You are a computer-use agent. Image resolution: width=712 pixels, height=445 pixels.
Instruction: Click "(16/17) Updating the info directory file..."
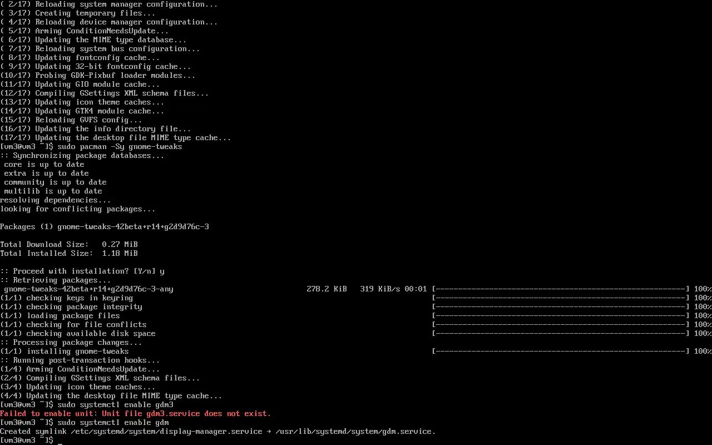point(96,128)
